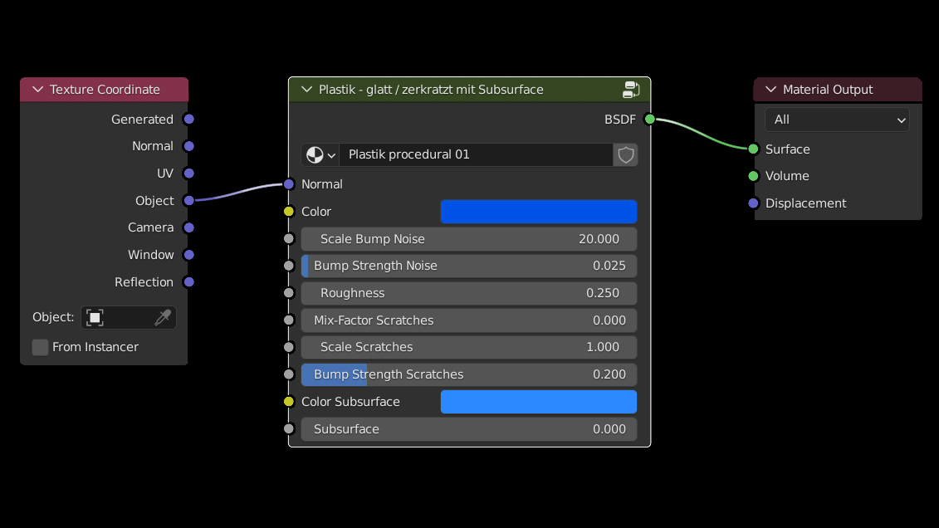This screenshot has height=528, width=939.
Task: Click the Bump Strength Scratches slider
Action: tap(469, 374)
